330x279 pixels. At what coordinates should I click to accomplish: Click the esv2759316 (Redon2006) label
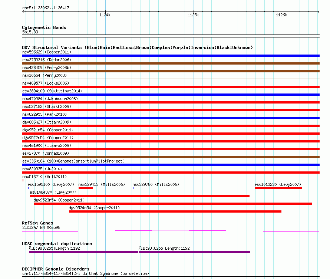coord(47,60)
